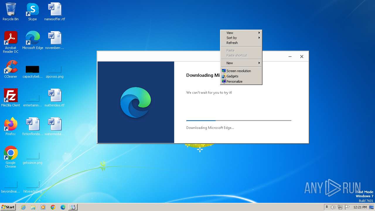Open FileZilla Client desktop shortcut
The height and width of the screenshot is (211, 375).
[11, 98]
